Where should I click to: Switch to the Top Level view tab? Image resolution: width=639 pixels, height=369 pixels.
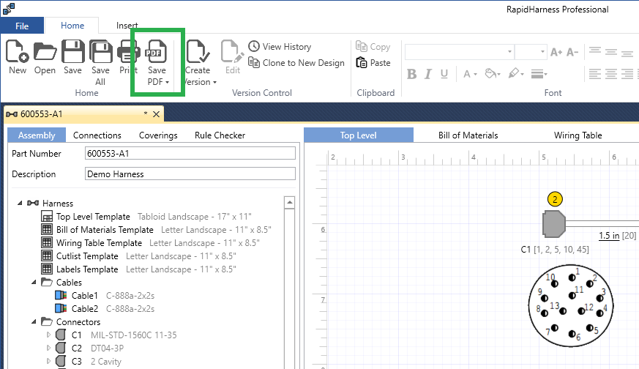359,135
